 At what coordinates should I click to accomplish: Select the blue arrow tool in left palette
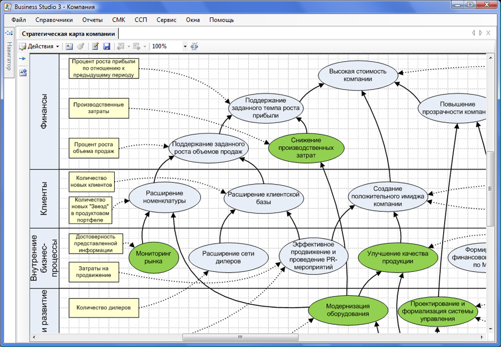point(23,58)
